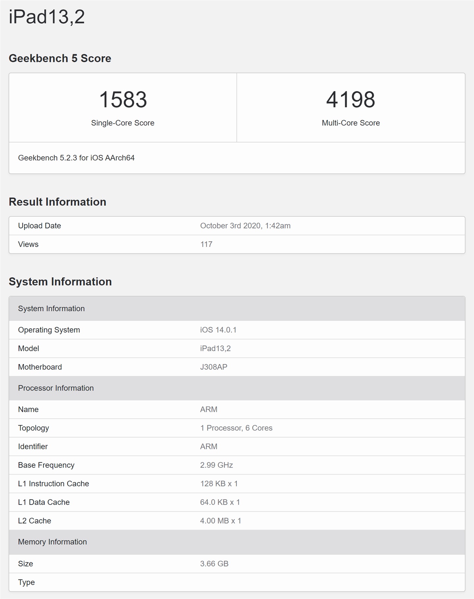Click the Base Frequency value 2.99 GHz

tap(217, 465)
